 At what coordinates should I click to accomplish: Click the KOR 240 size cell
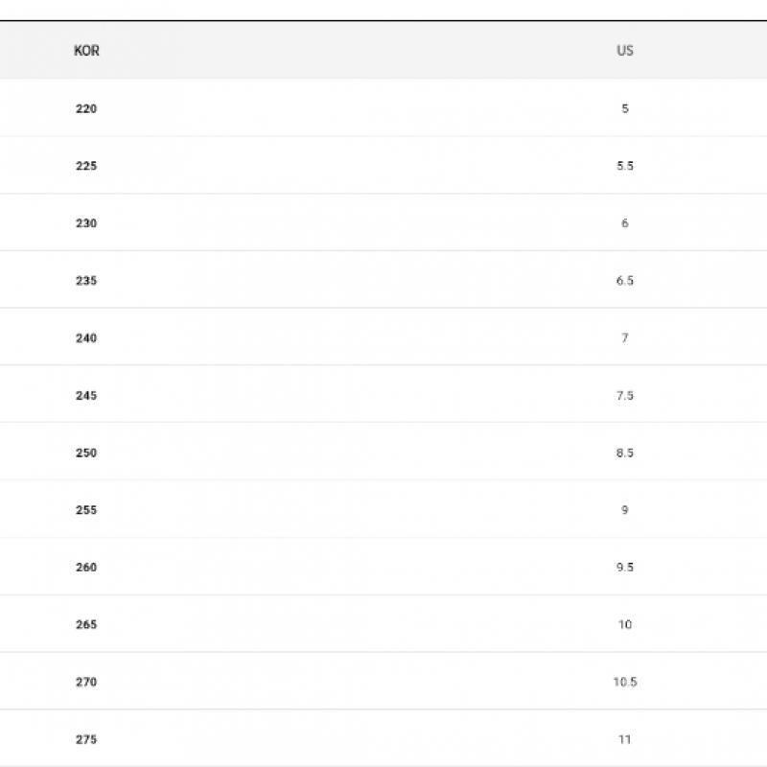coord(86,337)
